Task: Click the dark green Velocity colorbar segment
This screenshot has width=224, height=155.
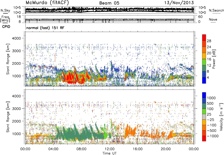Action: pos(204,106)
